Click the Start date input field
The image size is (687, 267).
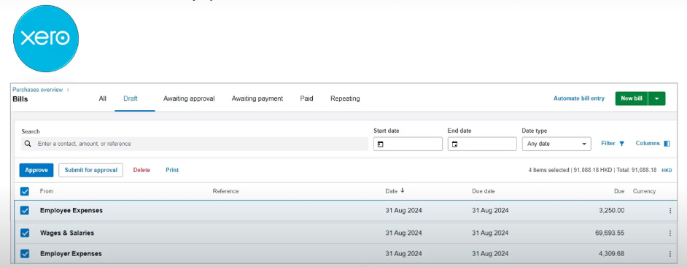coord(408,144)
